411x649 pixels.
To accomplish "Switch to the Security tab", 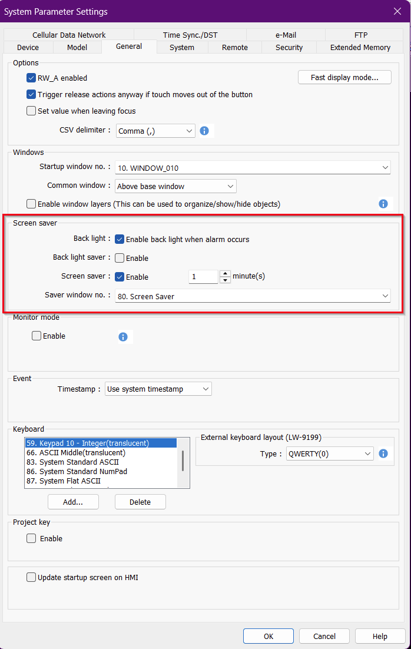I will (289, 48).
